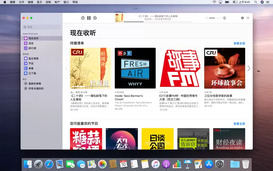
Task: Open Safari in the Dock
Action: tap(49, 164)
